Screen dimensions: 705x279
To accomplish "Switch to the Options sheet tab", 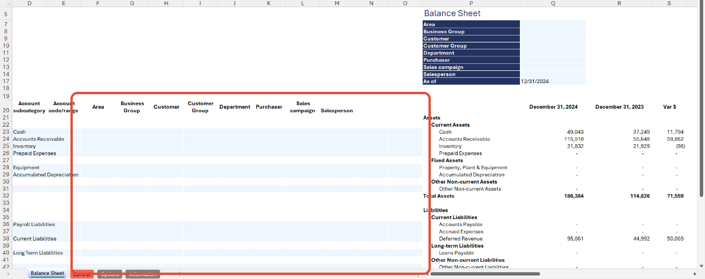I will pos(109,274).
